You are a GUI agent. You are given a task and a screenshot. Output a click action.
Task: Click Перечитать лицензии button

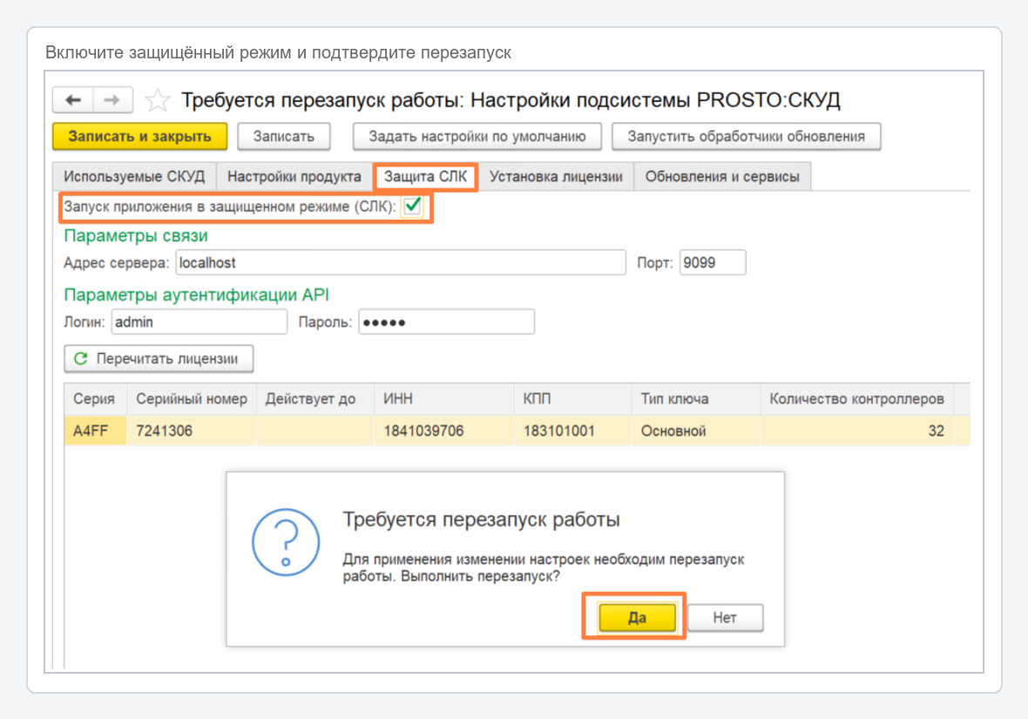159,359
